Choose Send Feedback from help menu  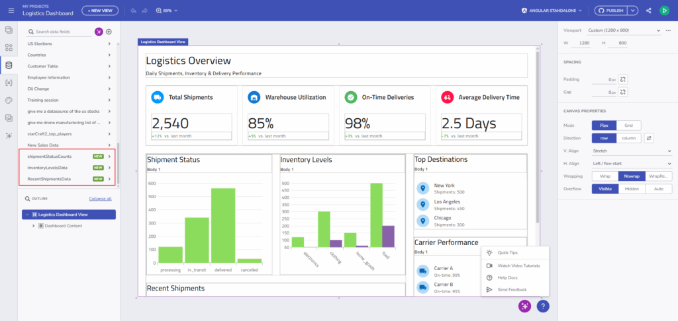pos(512,289)
